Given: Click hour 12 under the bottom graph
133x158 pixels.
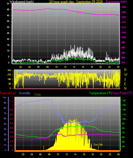Looking at the screenshot, I should tap(66, 154).
